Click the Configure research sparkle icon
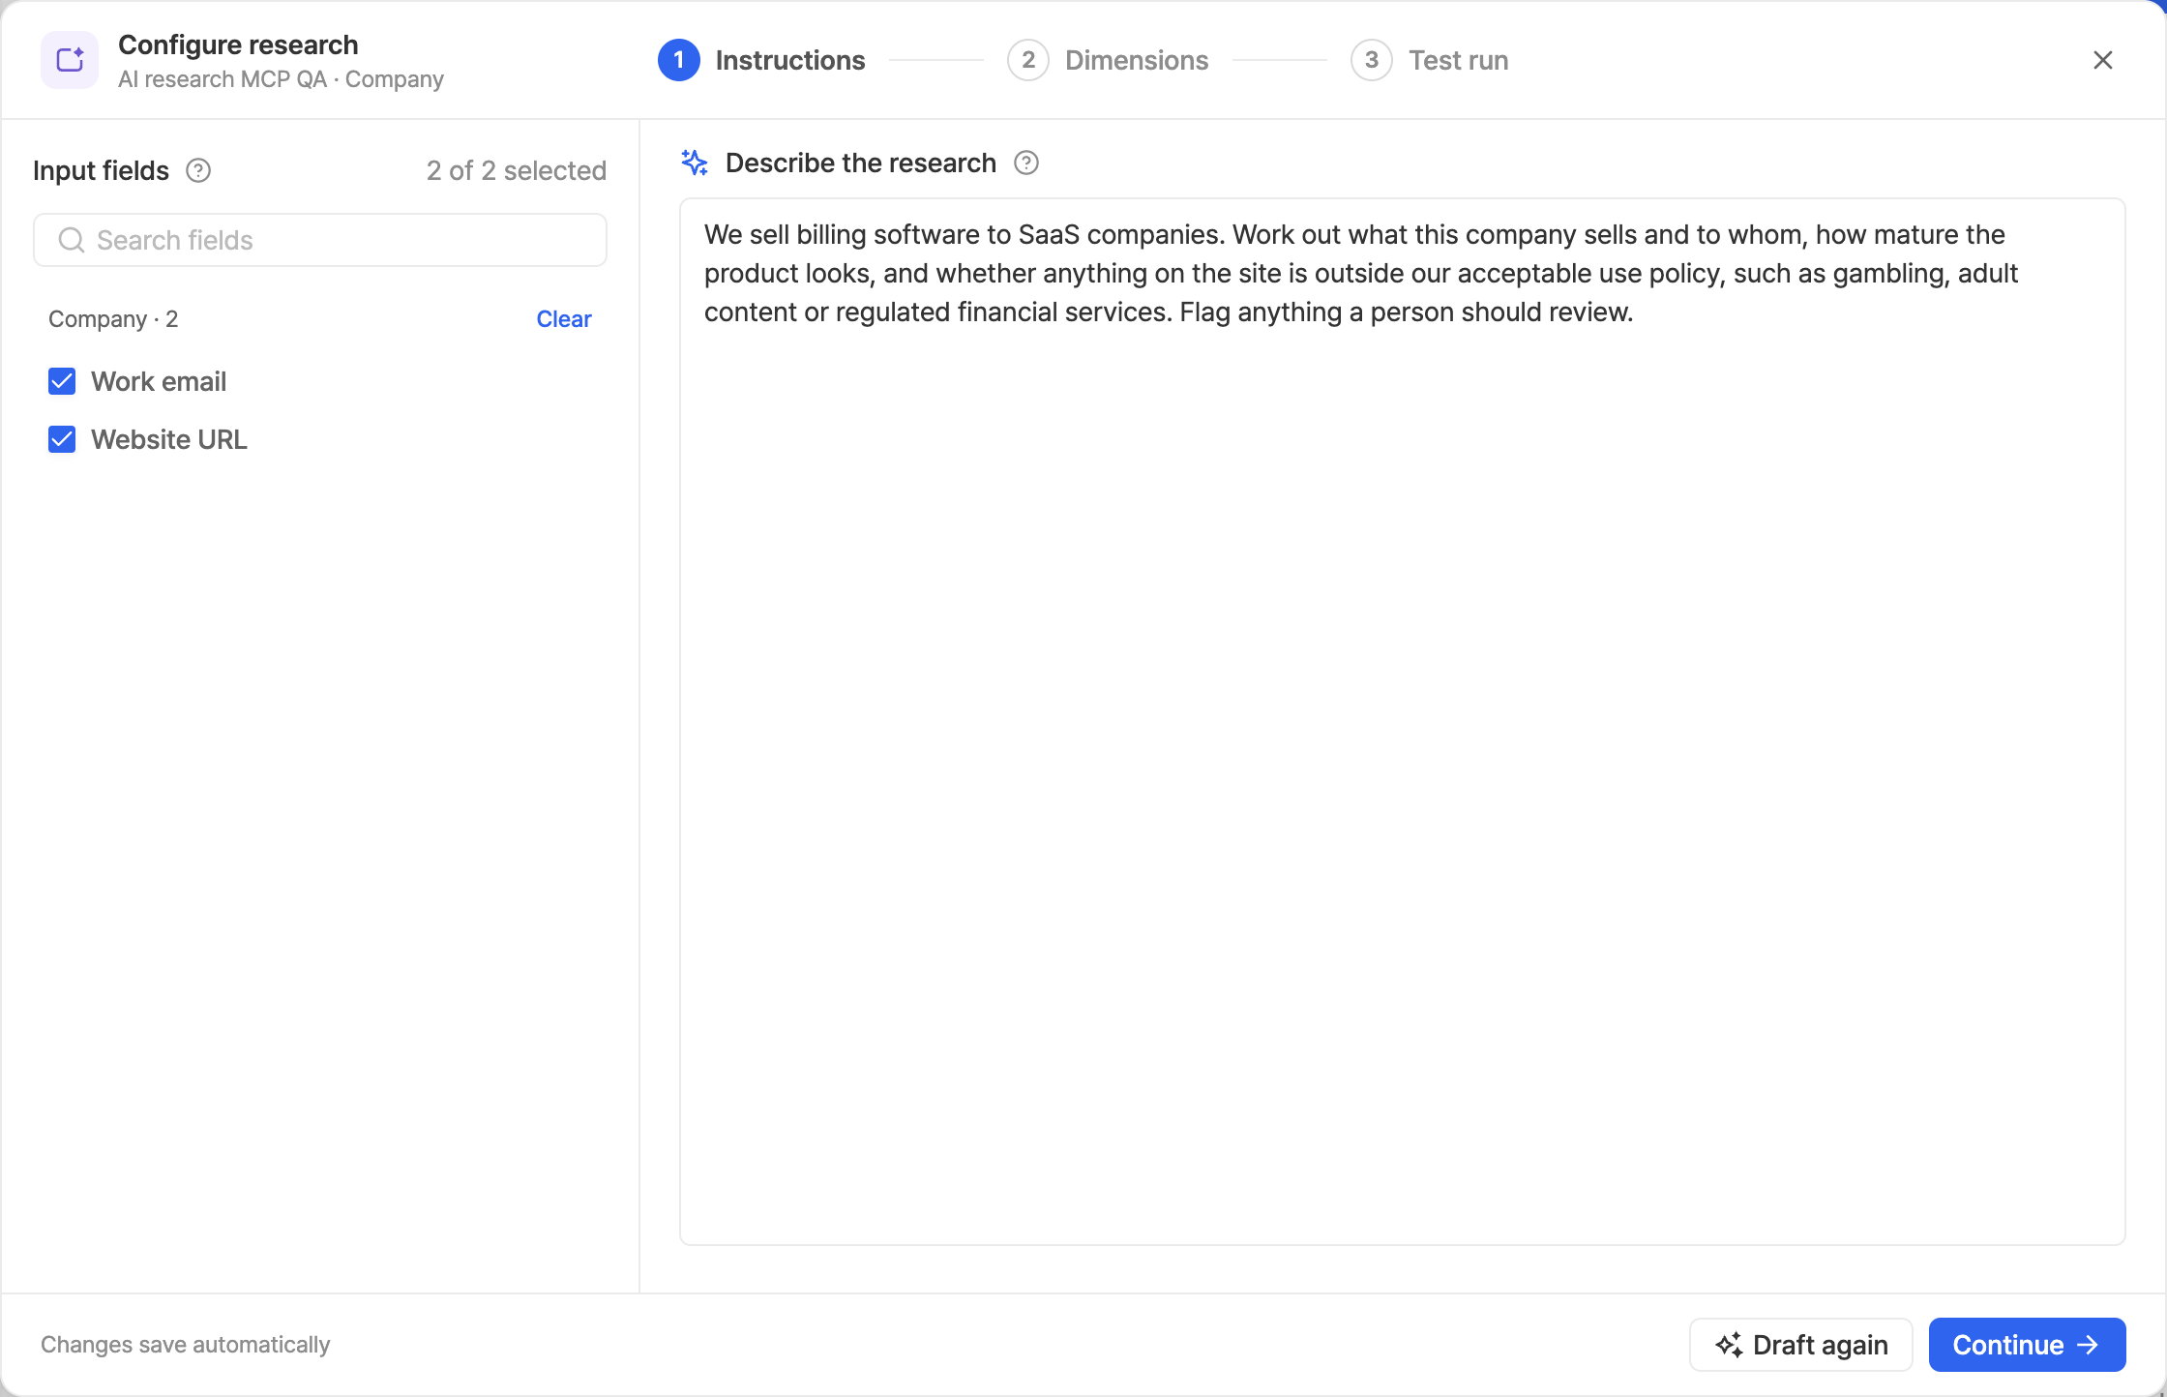 click(70, 60)
